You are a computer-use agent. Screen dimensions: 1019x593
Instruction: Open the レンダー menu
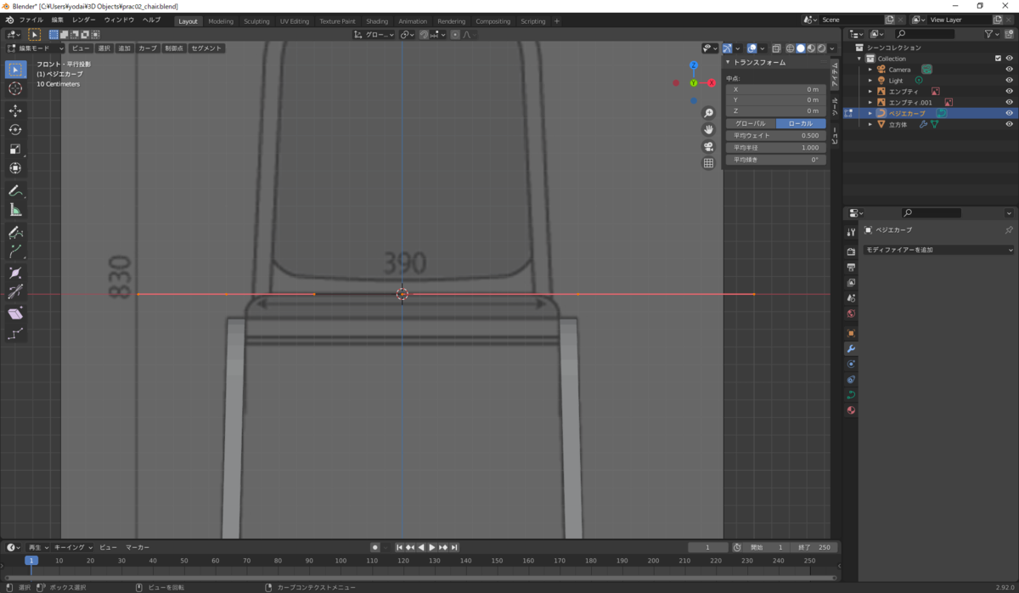(84, 20)
